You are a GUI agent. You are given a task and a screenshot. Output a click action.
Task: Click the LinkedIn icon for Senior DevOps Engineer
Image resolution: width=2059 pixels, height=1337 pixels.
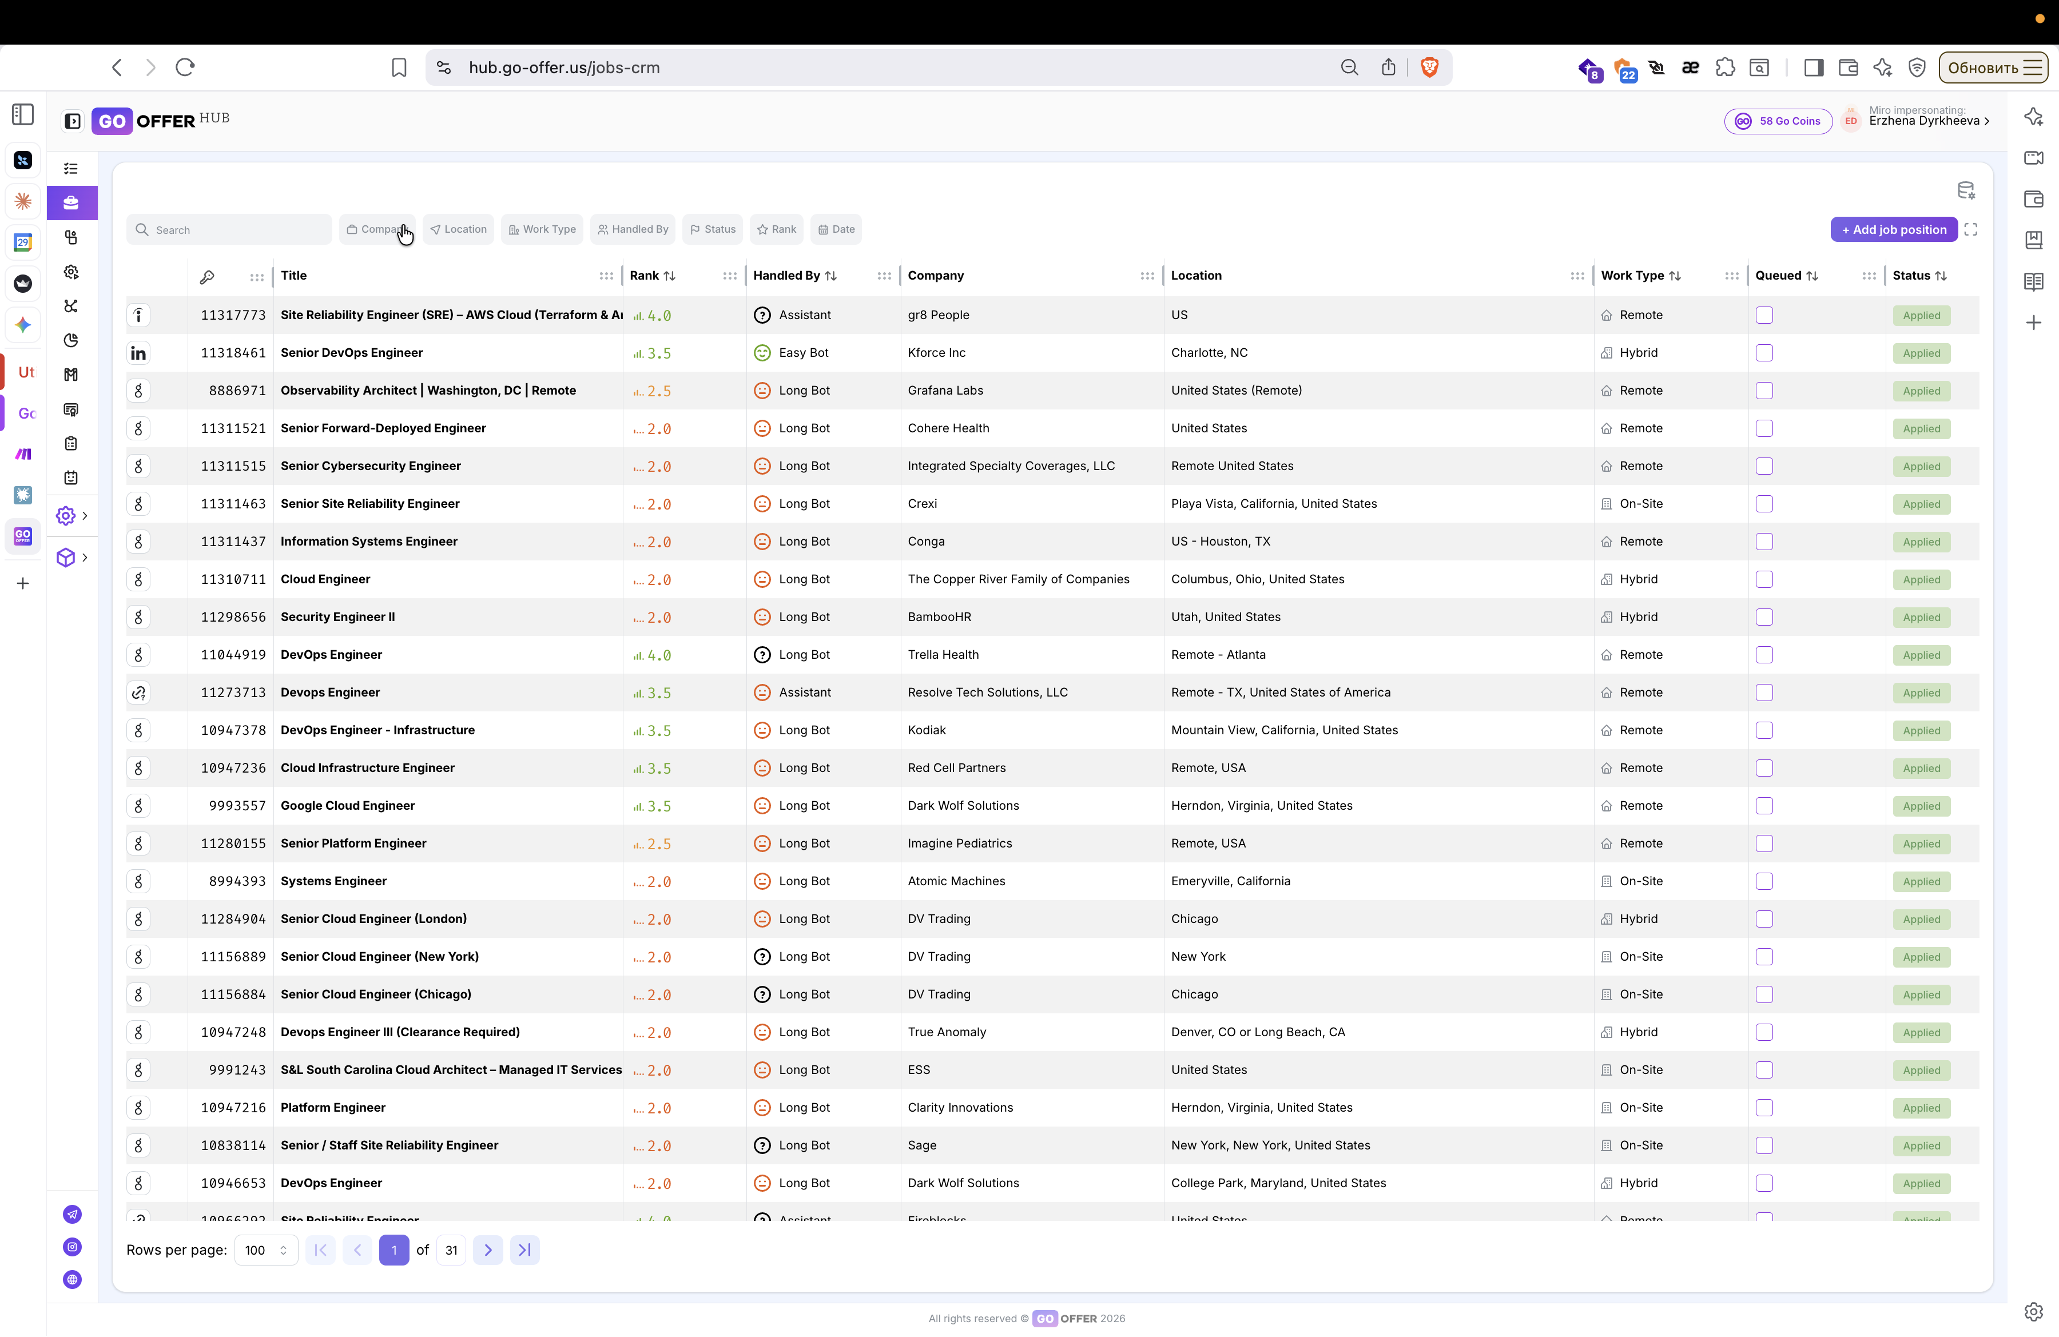[138, 353]
